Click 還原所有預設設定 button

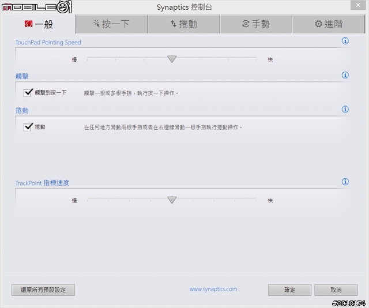point(43,290)
